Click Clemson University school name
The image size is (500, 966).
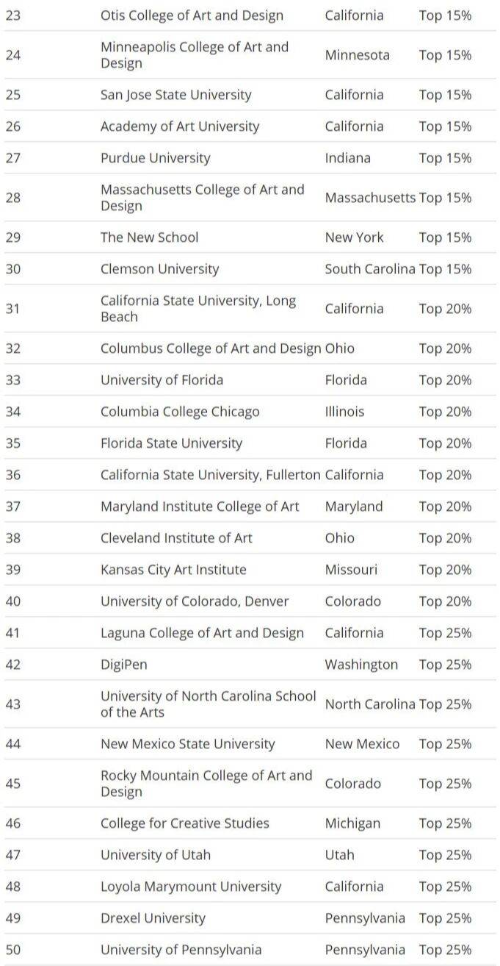tap(159, 269)
